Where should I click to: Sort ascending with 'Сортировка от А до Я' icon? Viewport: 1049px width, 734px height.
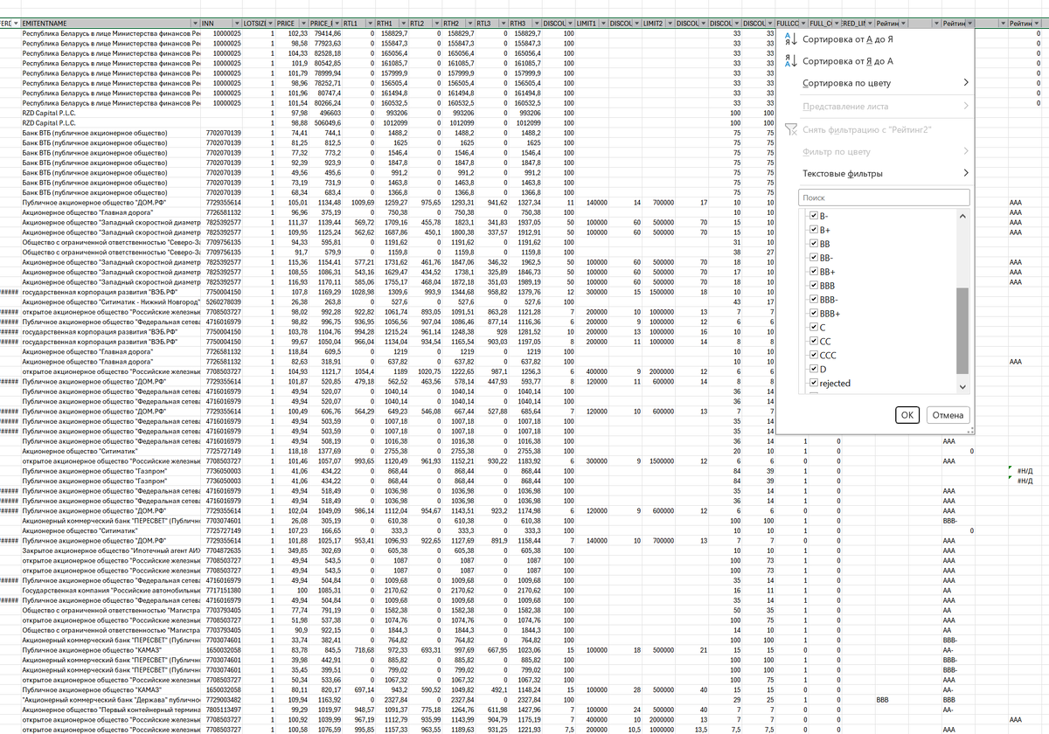click(x=790, y=38)
